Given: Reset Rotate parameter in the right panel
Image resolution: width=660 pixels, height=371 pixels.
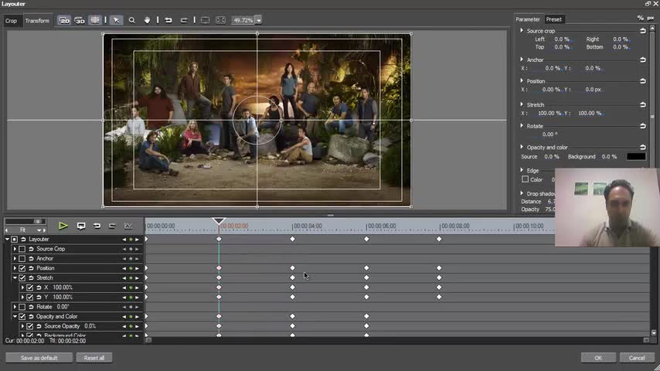Looking at the screenshot, I should (643, 126).
